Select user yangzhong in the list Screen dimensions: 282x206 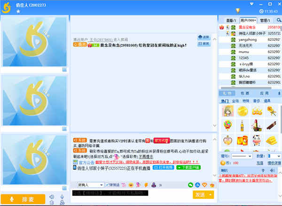coord(250,39)
